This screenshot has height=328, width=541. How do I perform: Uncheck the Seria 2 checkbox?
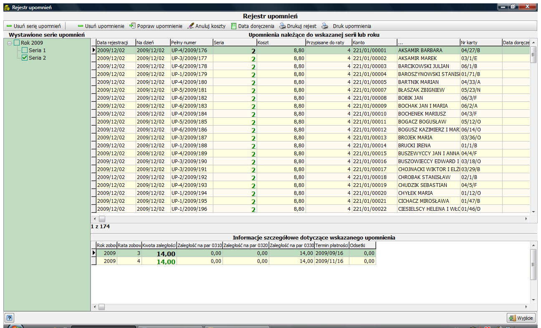point(25,58)
